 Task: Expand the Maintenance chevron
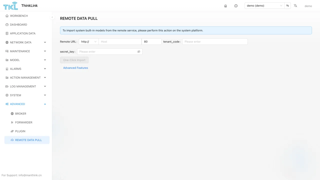coord(45,51)
